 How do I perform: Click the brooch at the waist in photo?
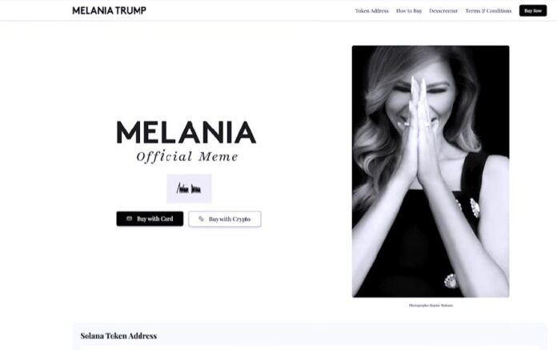click(x=451, y=280)
